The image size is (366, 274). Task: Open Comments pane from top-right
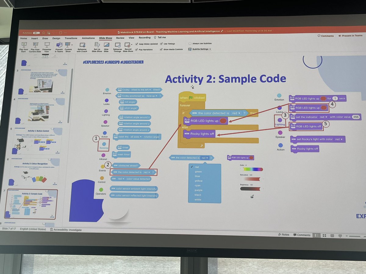pos(325,36)
